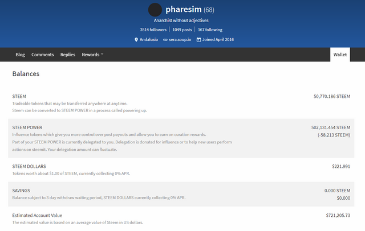The height and width of the screenshot is (231, 365).
Task: Click the Andalusia location pin icon
Action: [x=136, y=40]
